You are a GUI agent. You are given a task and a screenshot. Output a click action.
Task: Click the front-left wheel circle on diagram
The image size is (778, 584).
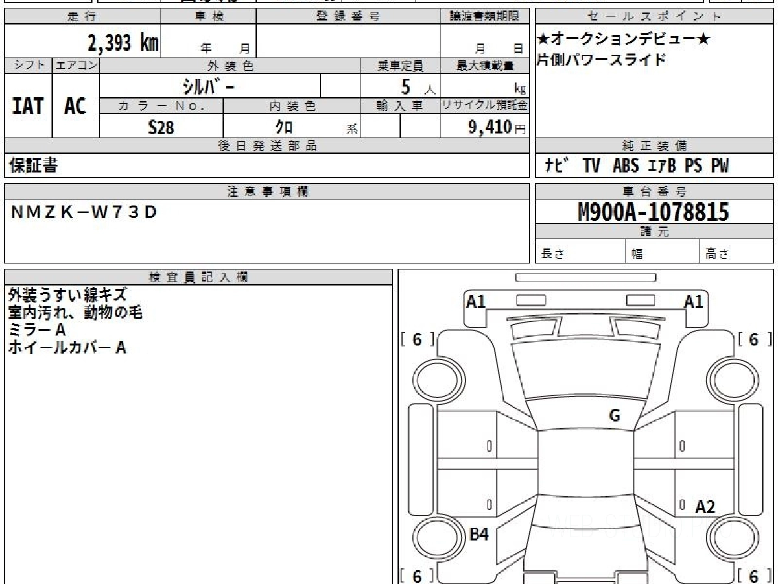click(434, 380)
